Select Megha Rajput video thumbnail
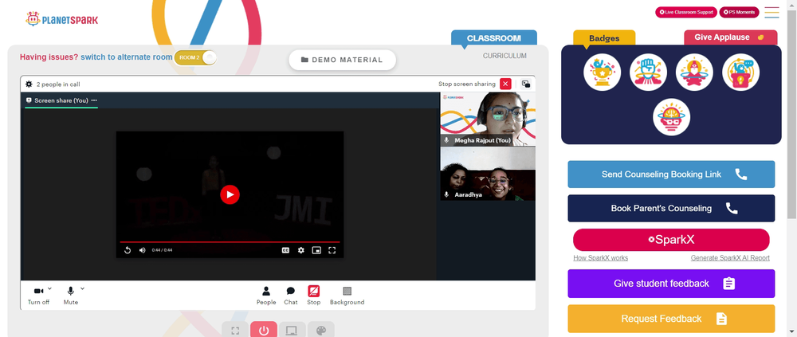The height and width of the screenshot is (337, 797). click(488, 119)
